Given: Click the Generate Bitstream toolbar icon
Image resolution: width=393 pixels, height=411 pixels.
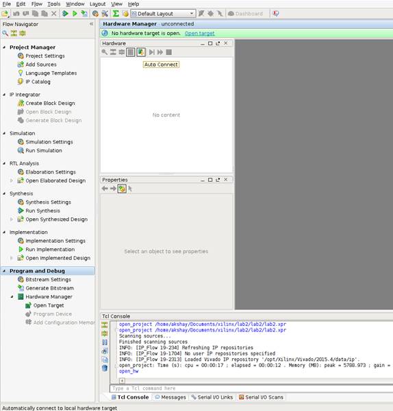Looking at the screenshot, I should coord(84,13).
